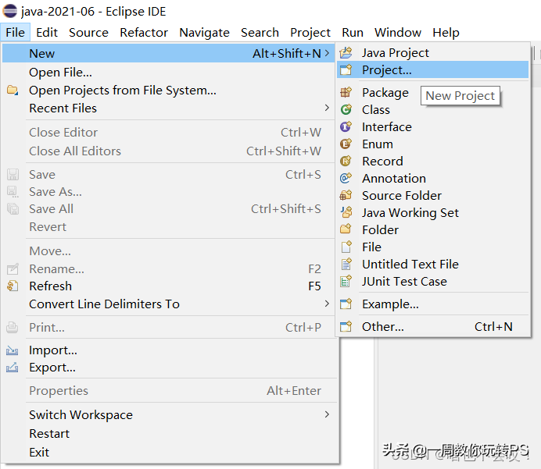This screenshot has height=469, width=541.
Task: Click the Enum icon
Action: 346,144
